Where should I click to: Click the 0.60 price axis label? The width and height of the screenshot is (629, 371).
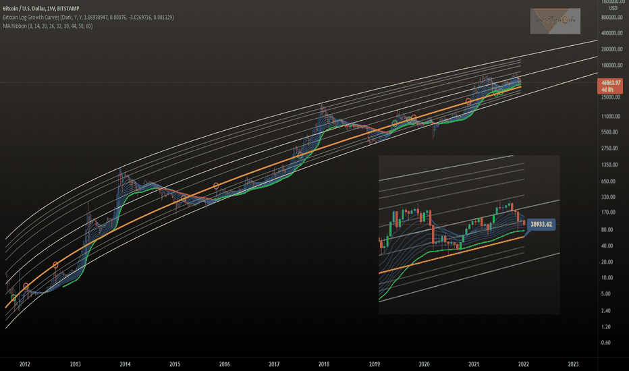606,343
